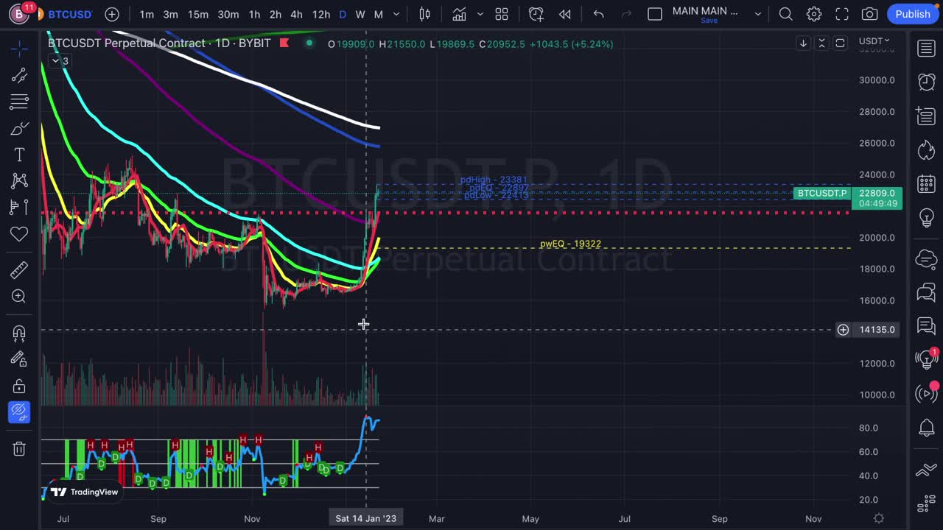Open the order panel icon
943x530 pixels.
927,470
